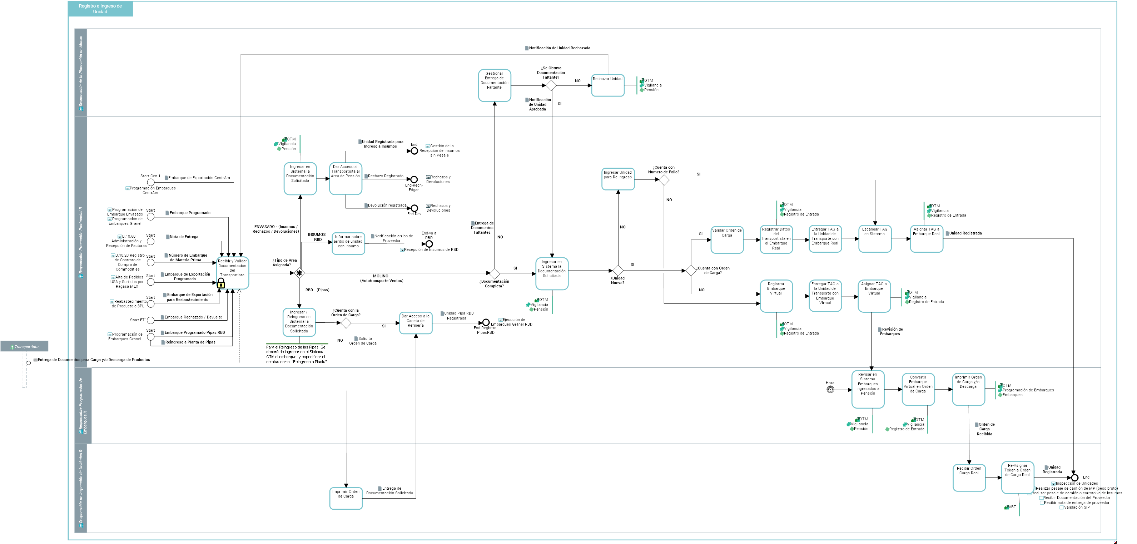
Task: Open Ejecución de Embarques Granel RBD link icon
Action: pos(500,320)
